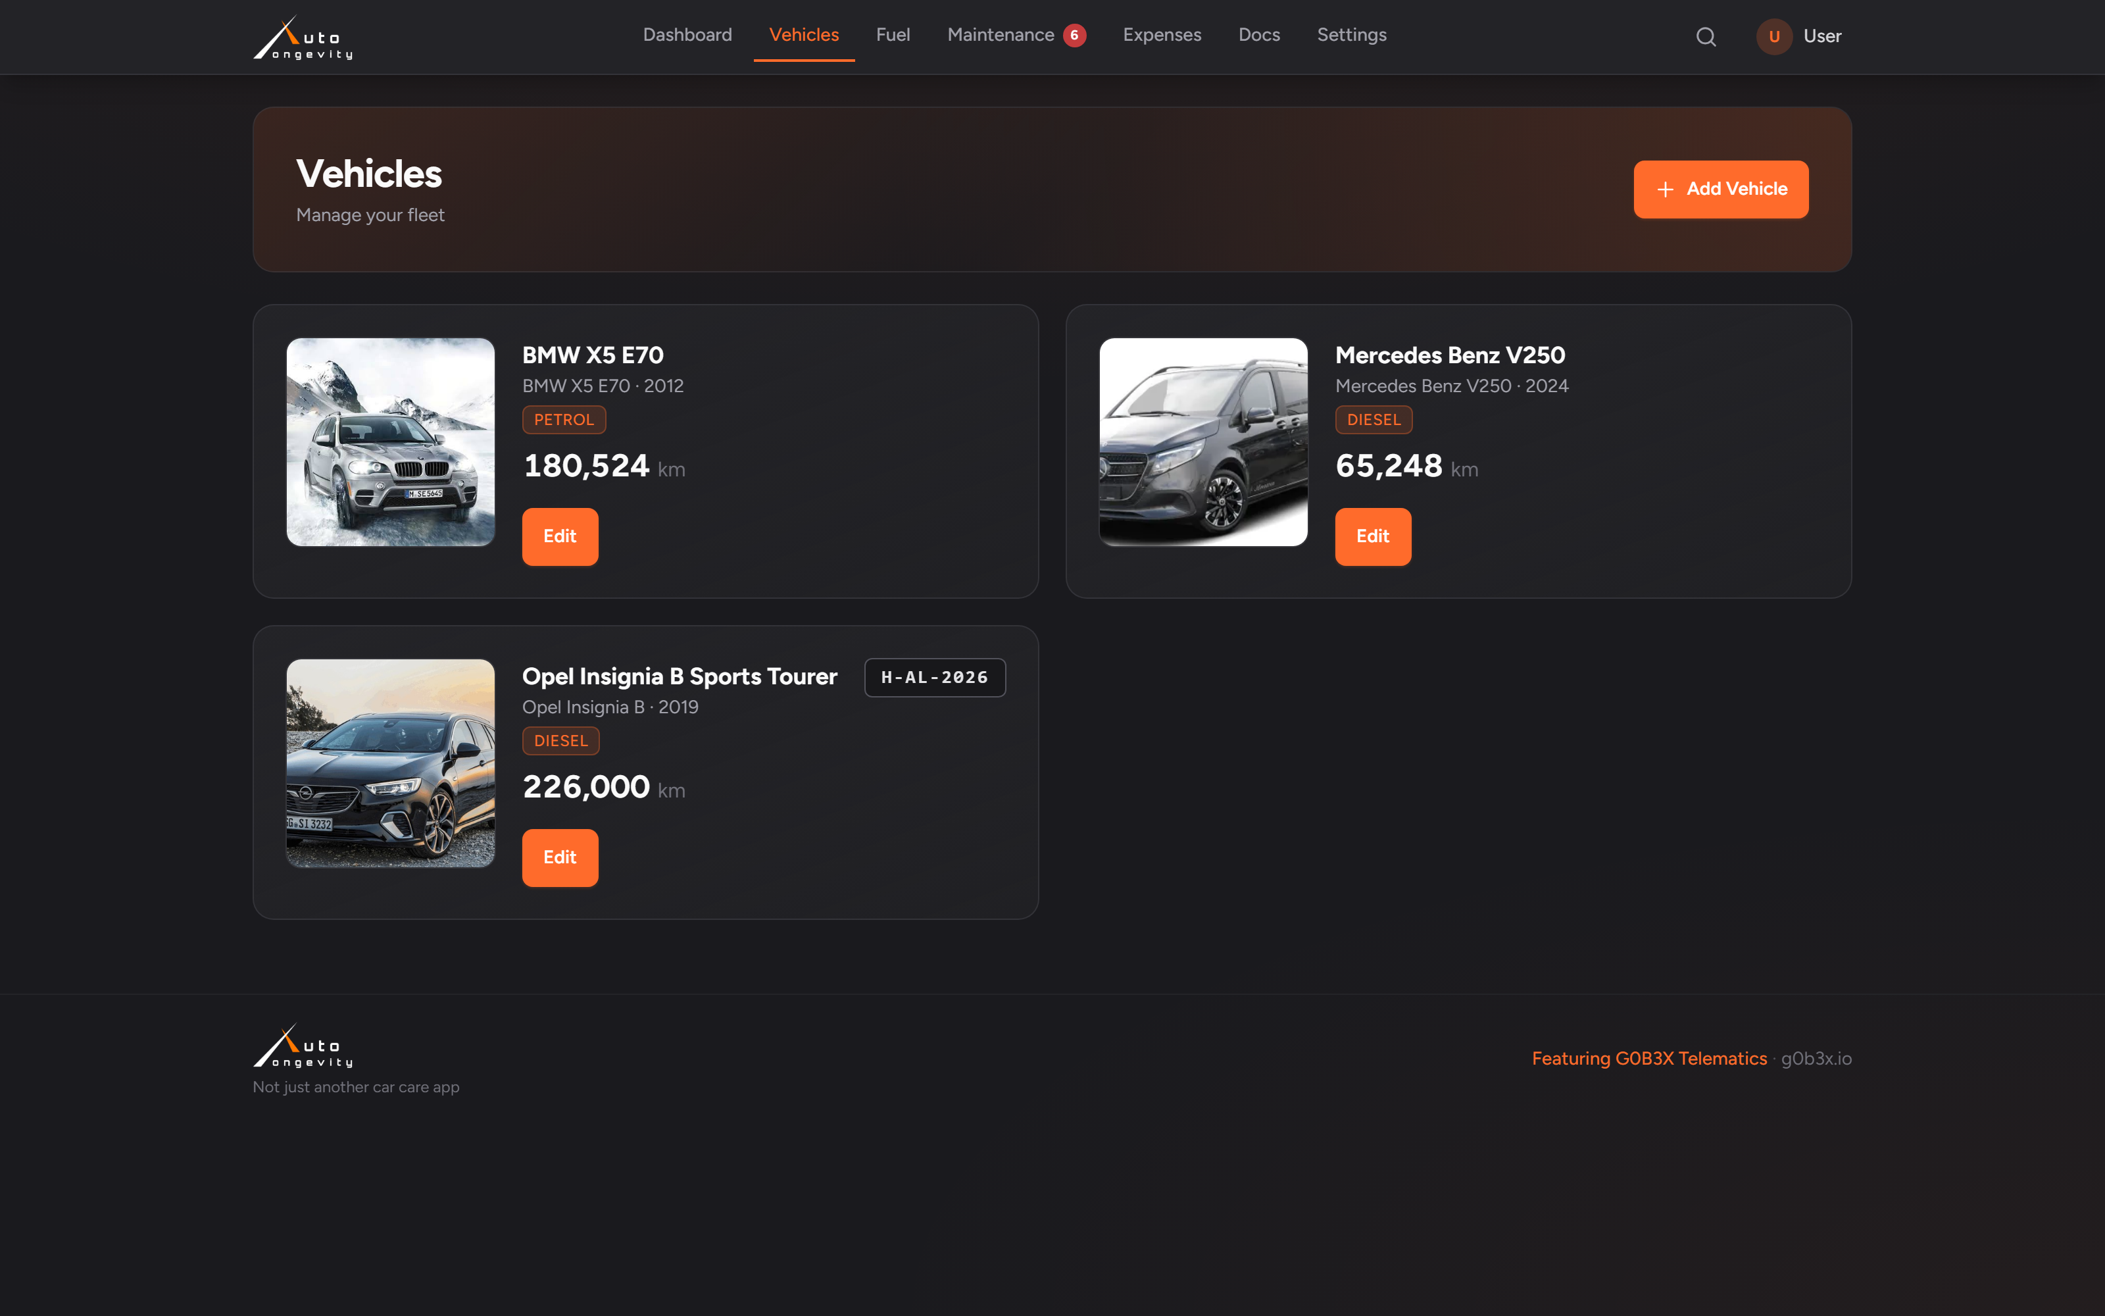
Task: Open the BMW X5 photo thumbnail
Action: (x=391, y=442)
